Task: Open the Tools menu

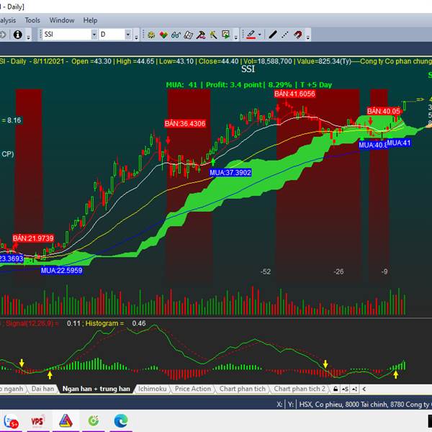Action: 32,20
